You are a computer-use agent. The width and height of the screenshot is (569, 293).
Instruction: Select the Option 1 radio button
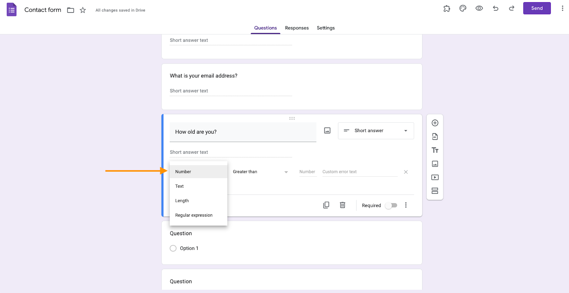click(x=173, y=248)
